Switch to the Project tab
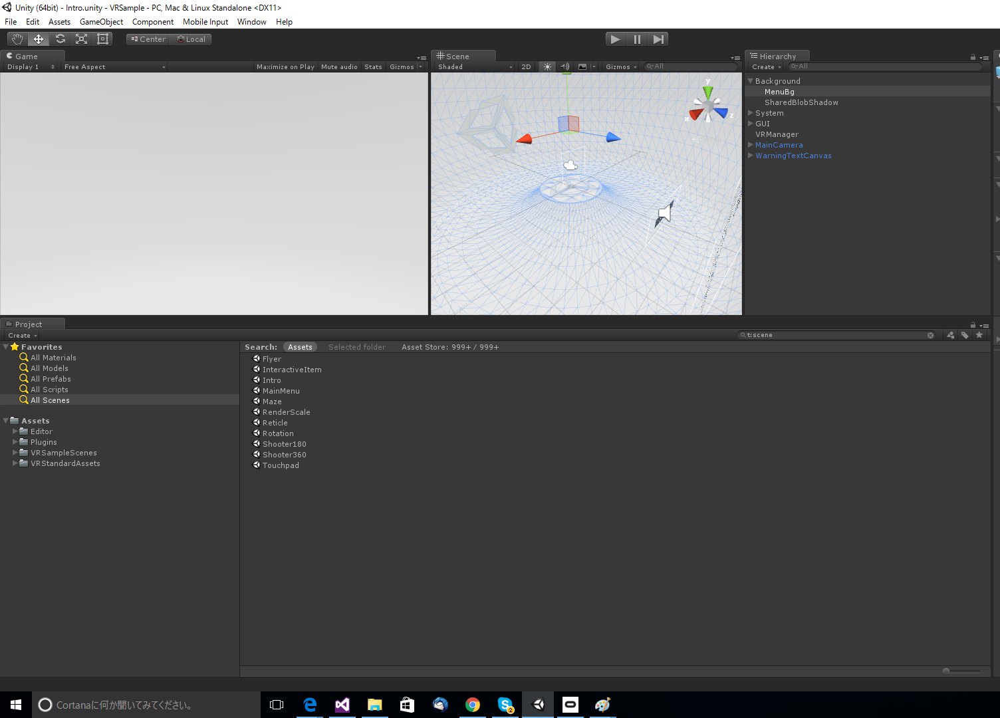The height and width of the screenshot is (718, 1000). click(x=32, y=324)
